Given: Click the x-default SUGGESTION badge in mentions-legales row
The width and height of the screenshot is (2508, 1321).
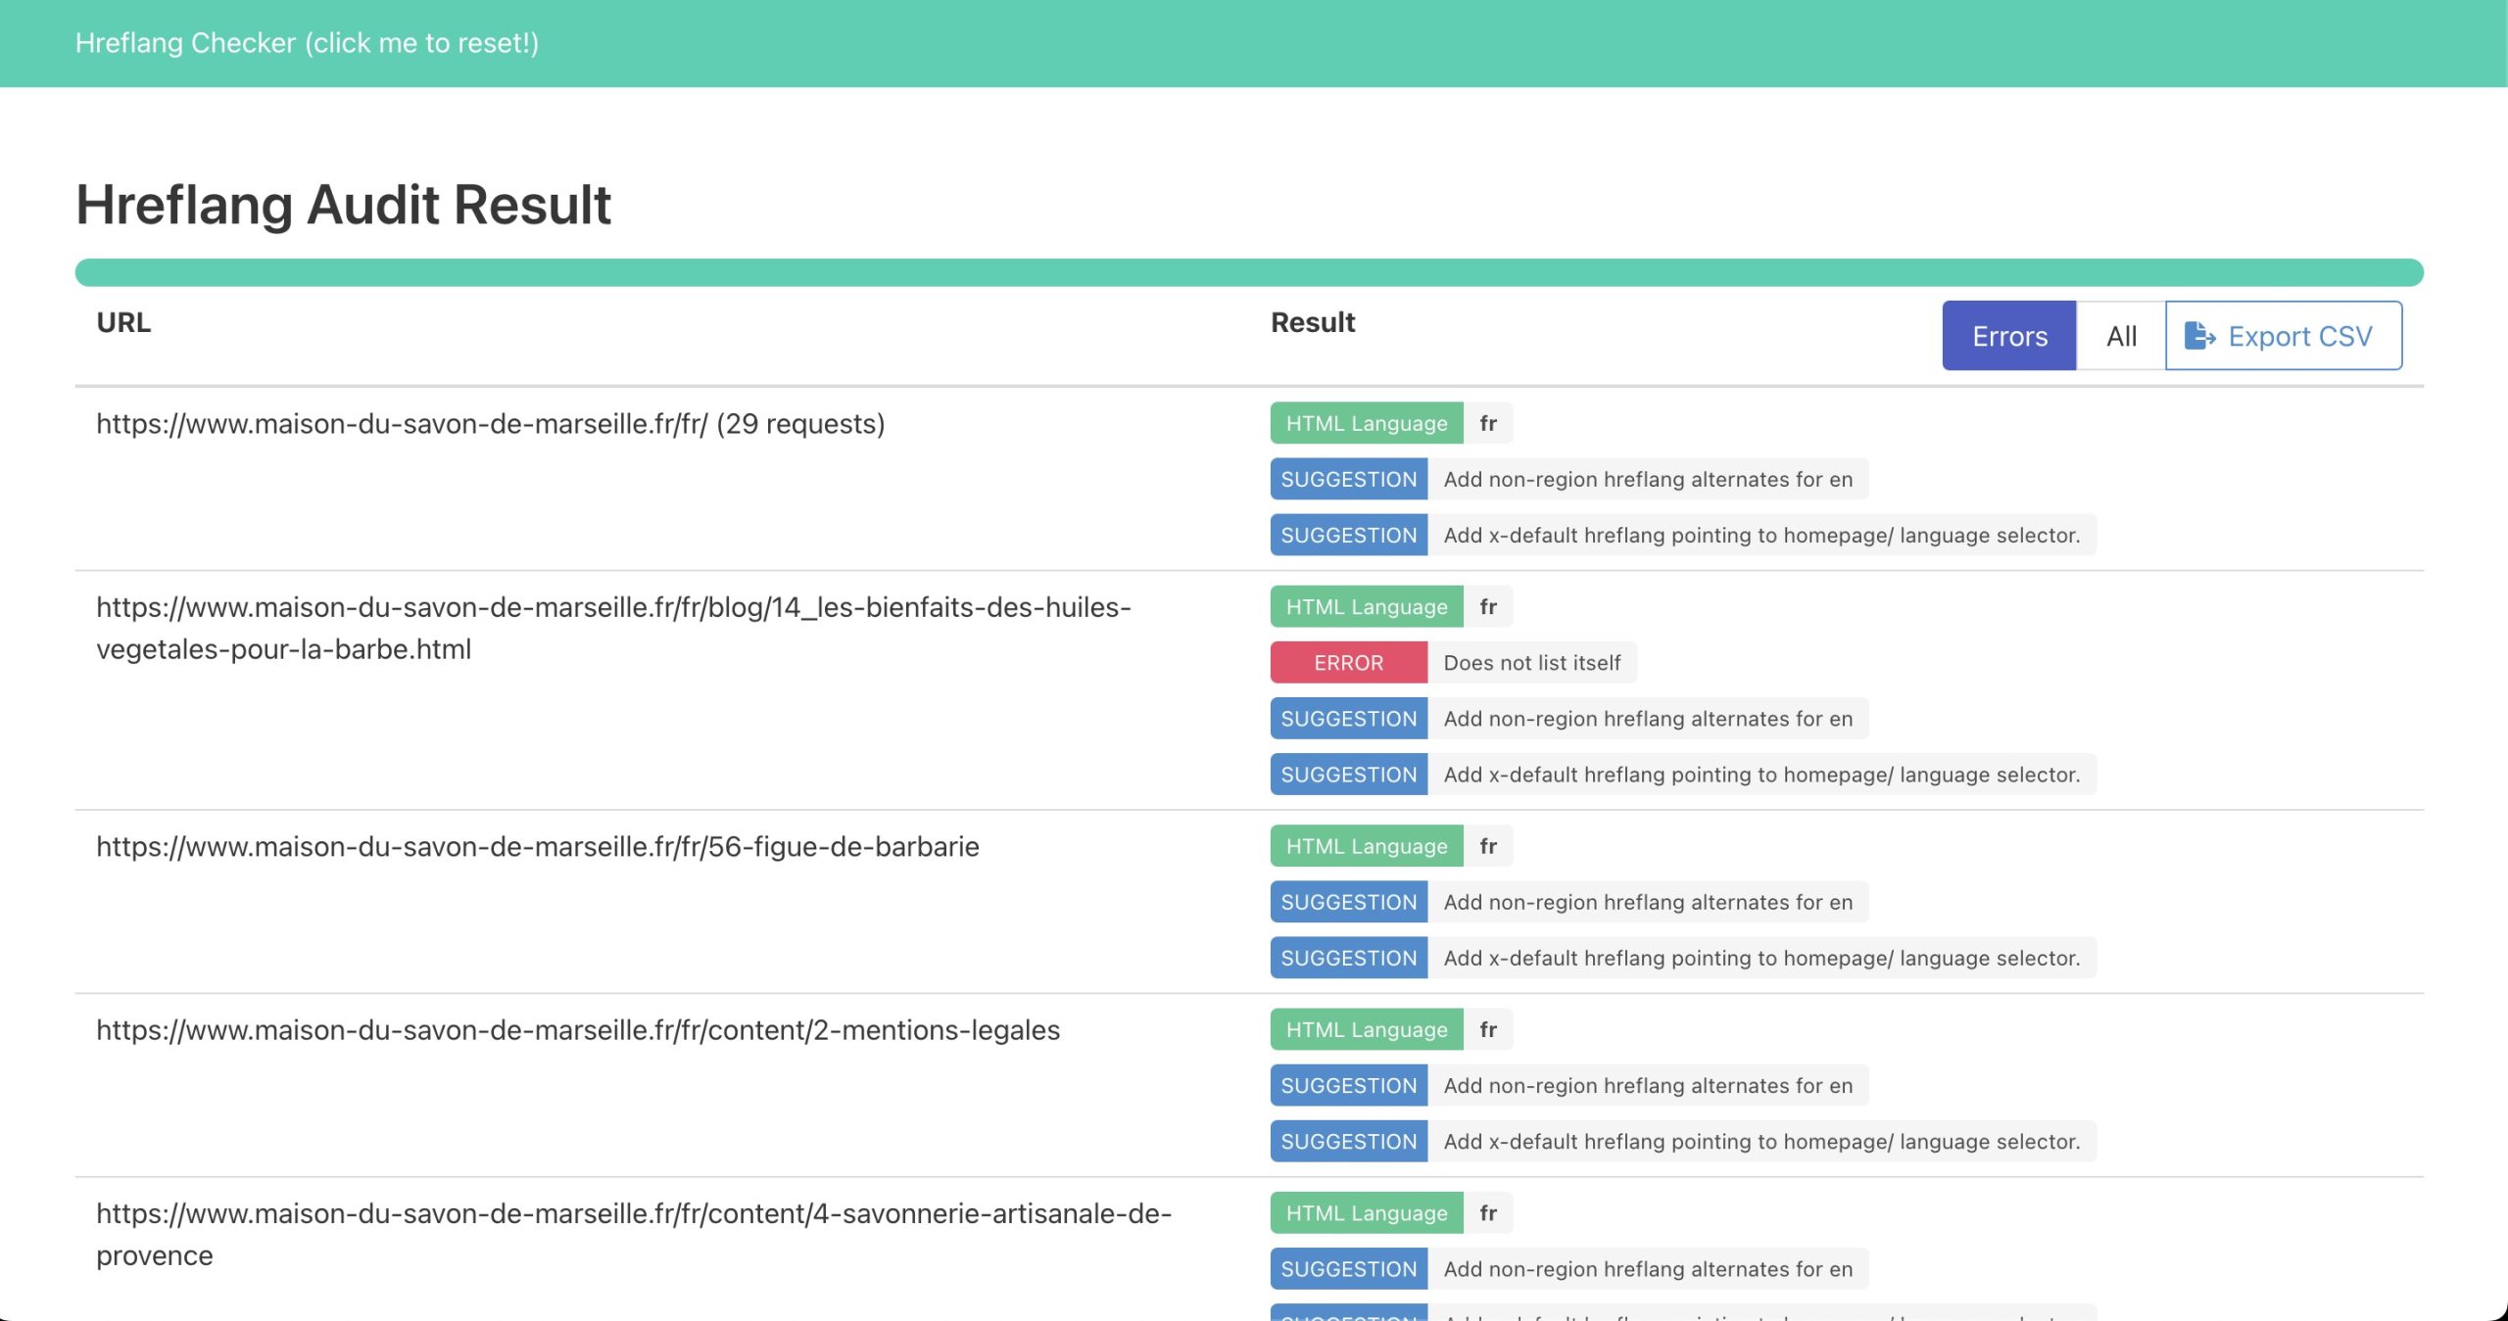Looking at the screenshot, I should point(1349,1141).
